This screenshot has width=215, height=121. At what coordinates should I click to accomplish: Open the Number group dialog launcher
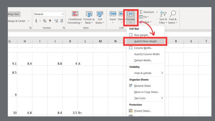[x=64, y=28]
